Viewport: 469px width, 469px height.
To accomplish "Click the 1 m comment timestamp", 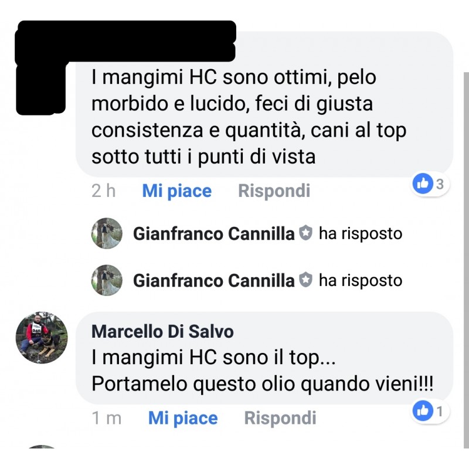I will point(107,418).
